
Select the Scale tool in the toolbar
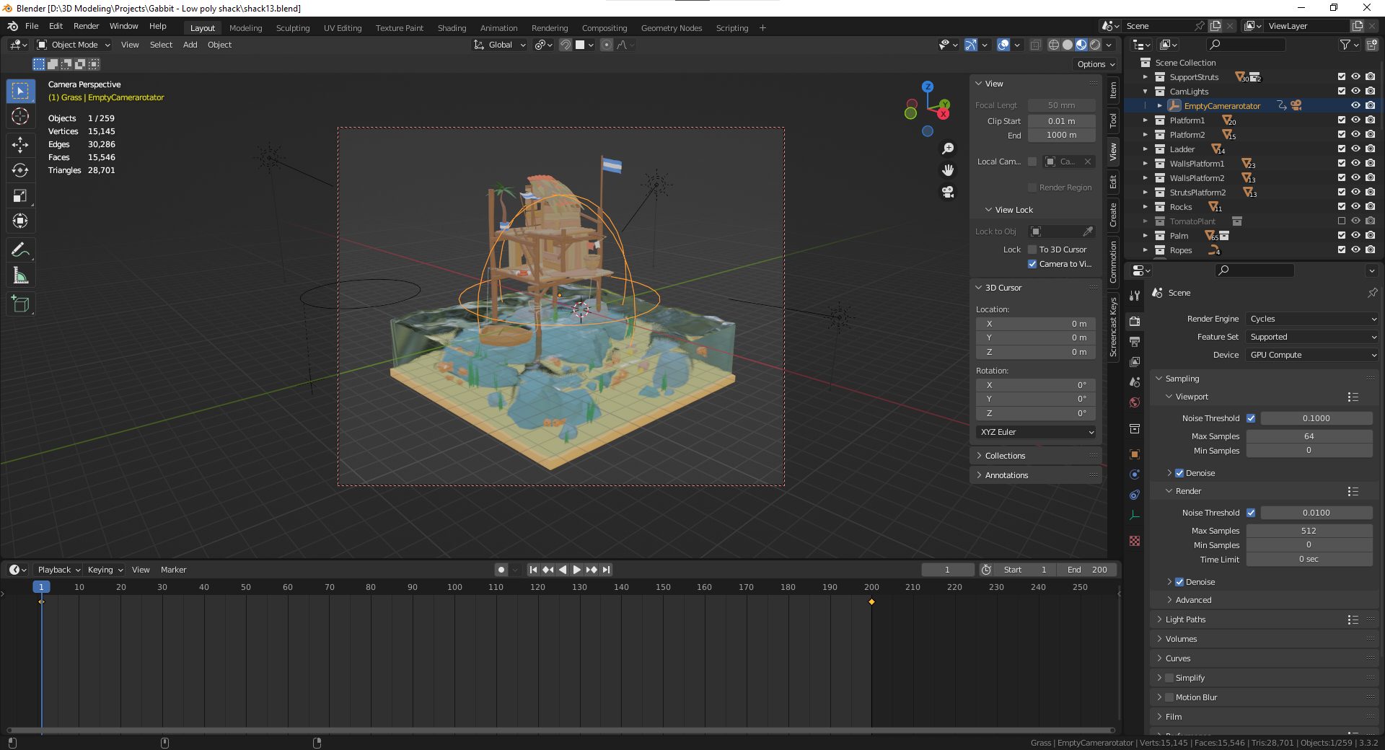tap(20, 196)
